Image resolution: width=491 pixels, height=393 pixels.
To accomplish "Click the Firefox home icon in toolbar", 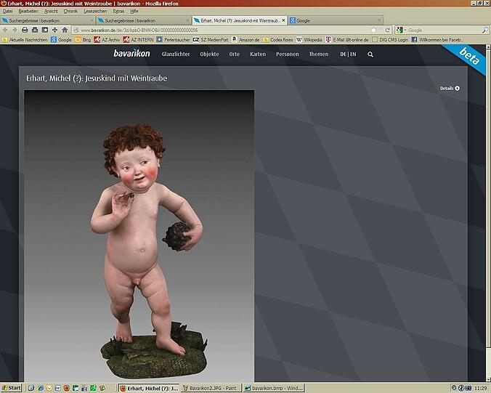I will [x=65, y=30].
